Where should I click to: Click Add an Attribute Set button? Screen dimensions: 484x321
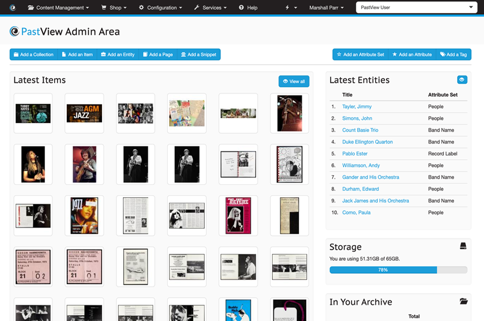coord(361,55)
